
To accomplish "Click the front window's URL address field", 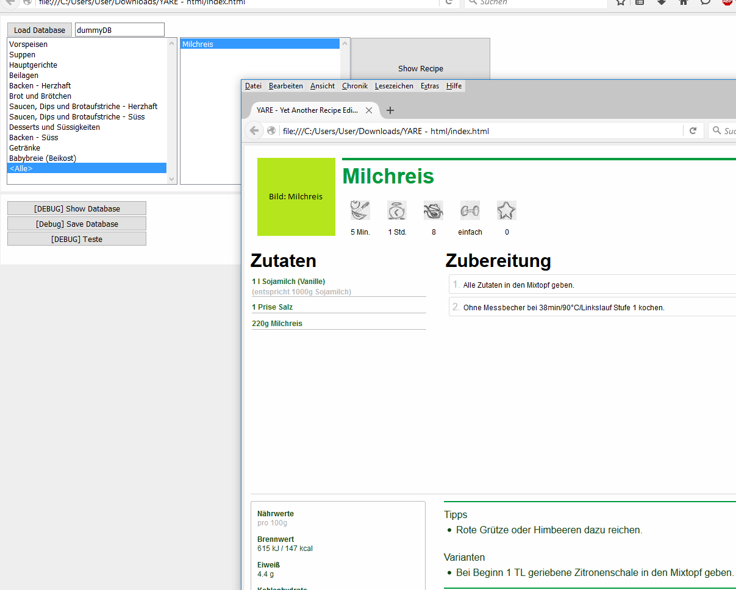I will click(481, 131).
